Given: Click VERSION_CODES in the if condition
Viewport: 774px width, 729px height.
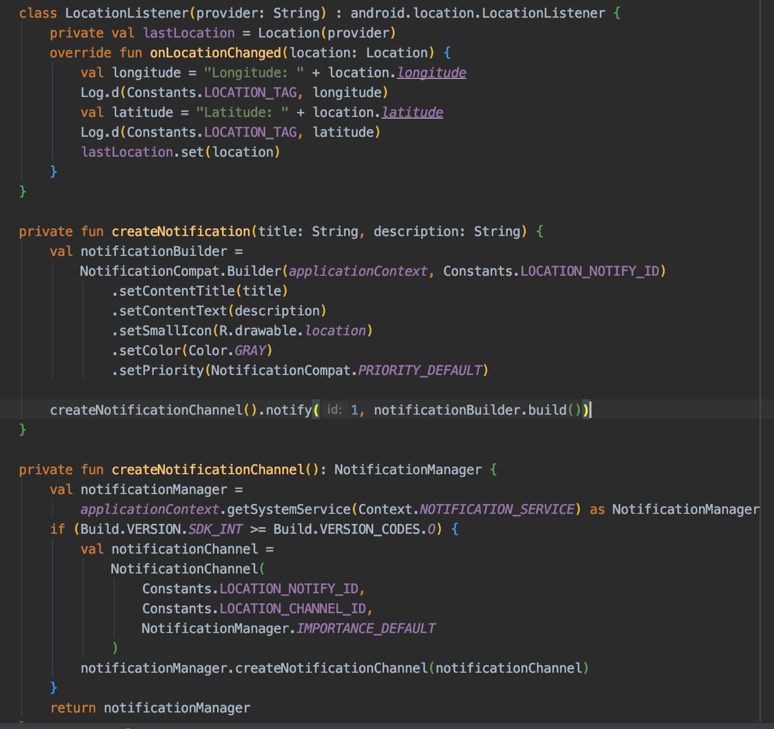Looking at the screenshot, I should (x=369, y=529).
